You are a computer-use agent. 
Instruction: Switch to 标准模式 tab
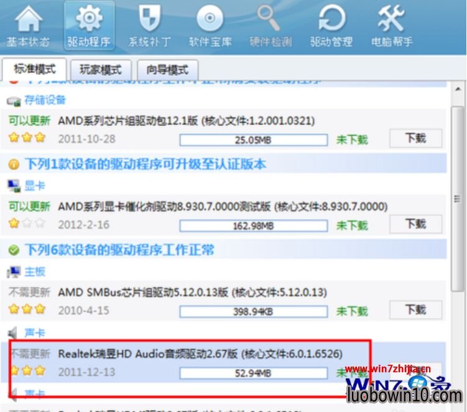(35, 70)
